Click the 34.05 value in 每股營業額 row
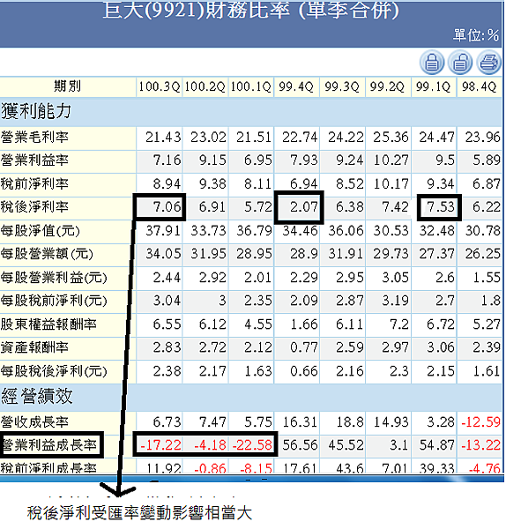 point(163,254)
